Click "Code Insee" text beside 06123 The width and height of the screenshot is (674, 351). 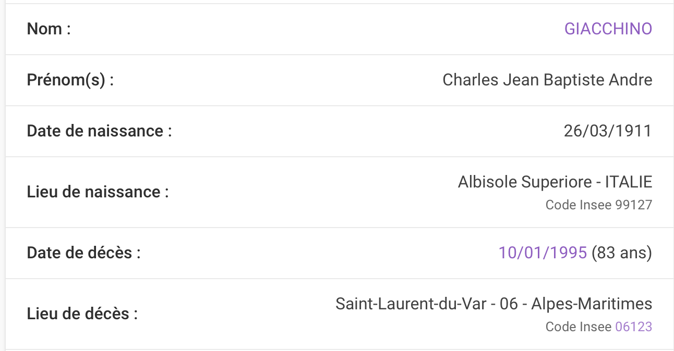pyautogui.click(x=578, y=327)
